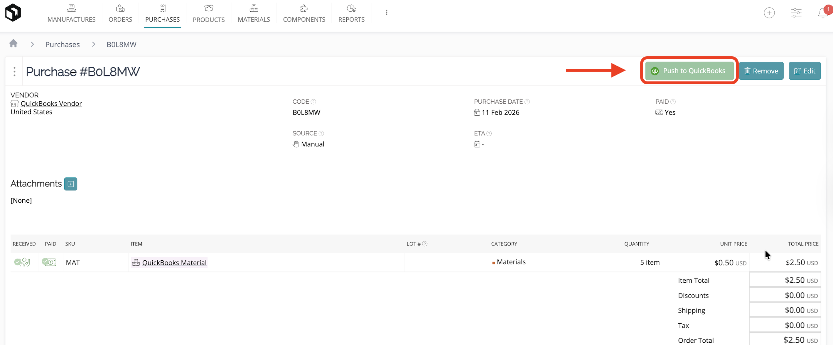Viewport: 833px width, 345px height.
Task: Click the help icon next to LOT #
Action: coord(425,244)
